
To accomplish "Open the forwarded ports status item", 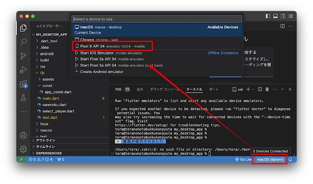I will pos(61,159).
